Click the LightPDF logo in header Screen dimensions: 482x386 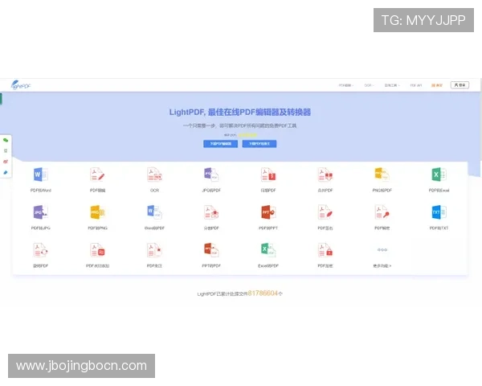pos(21,84)
